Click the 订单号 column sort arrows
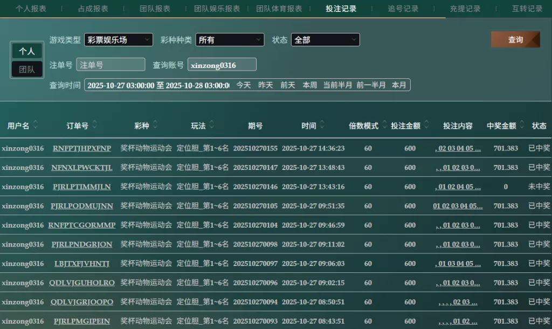552x329 pixels. click(x=95, y=125)
